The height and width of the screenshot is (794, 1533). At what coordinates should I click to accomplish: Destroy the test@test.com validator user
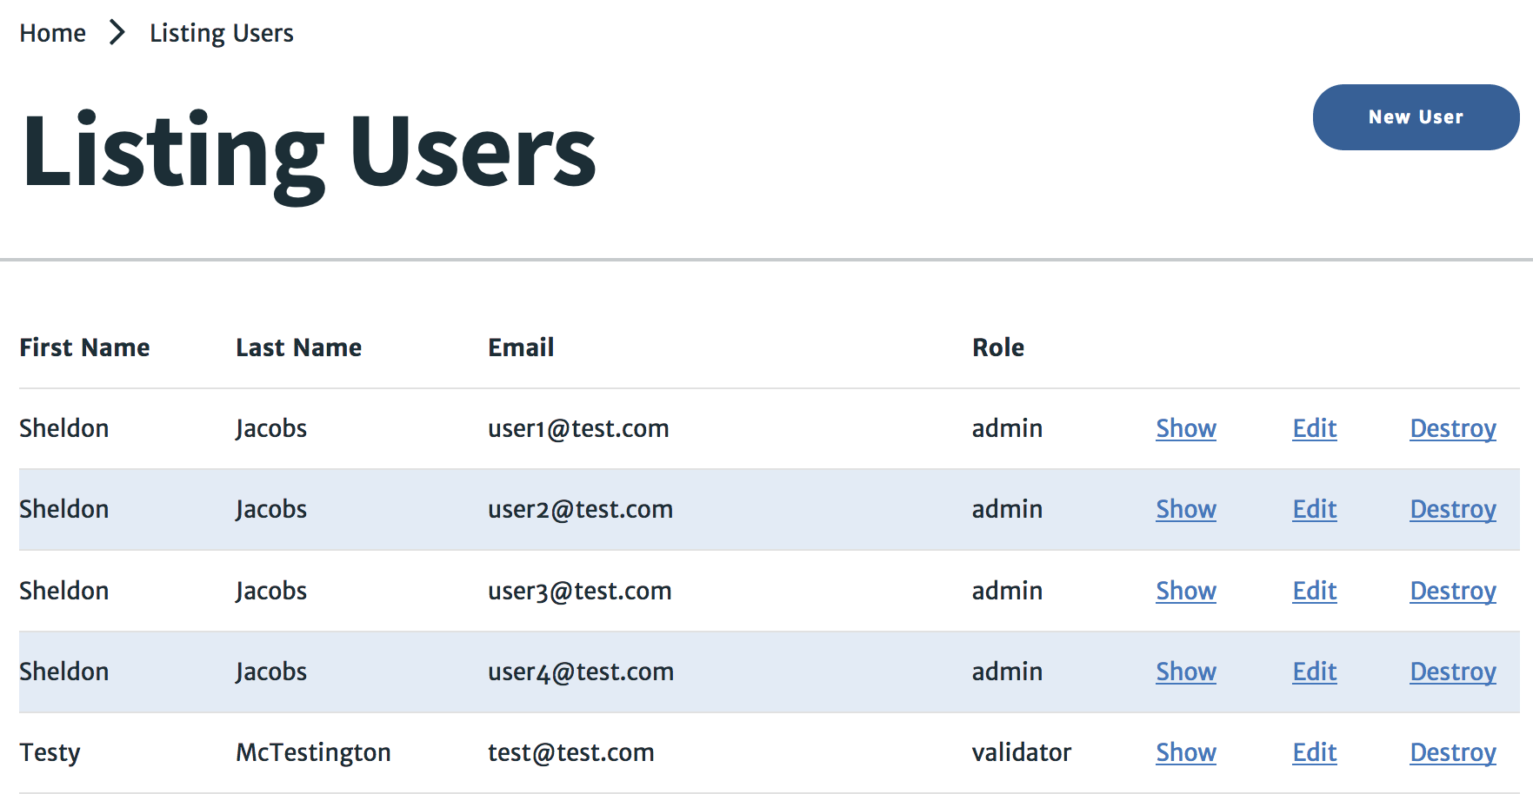pos(1452,752)
